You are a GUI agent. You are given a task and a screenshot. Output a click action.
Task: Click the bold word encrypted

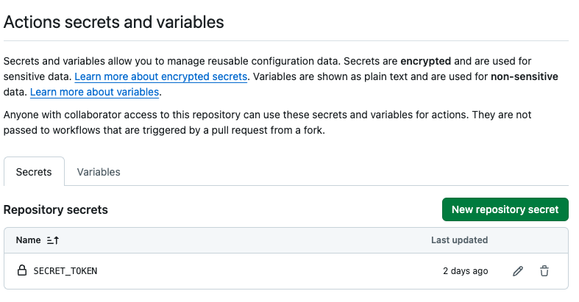click(425, 61)
